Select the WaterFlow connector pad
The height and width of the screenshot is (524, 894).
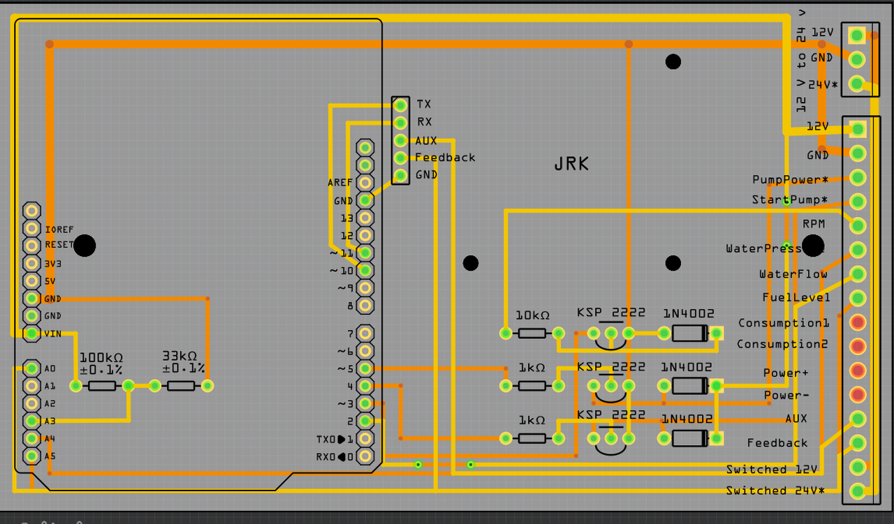[858, 274]
